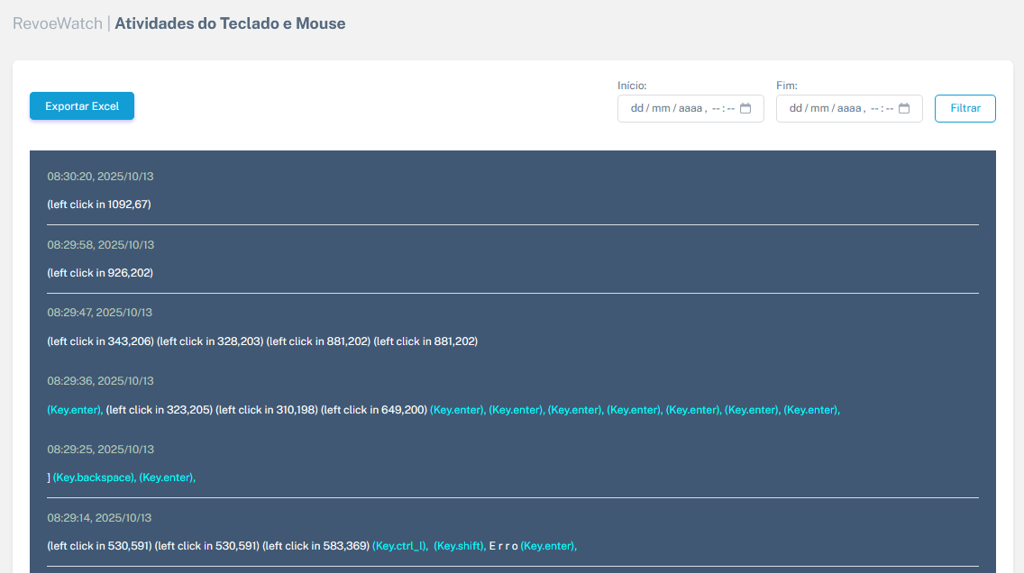Select the 08:30:20 log timestamp
The height and width of the screenshot is (573, 1024).
click(100, 177)
